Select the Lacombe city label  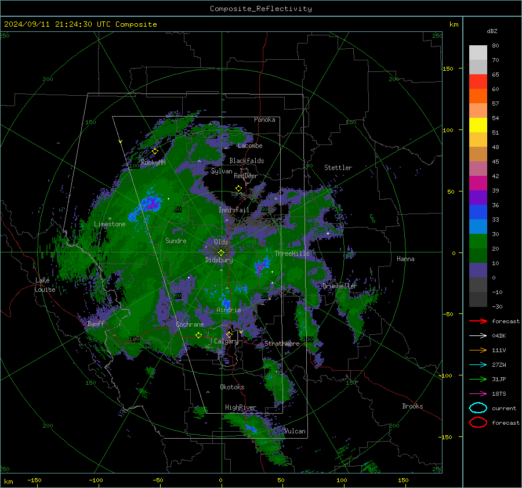250,146
